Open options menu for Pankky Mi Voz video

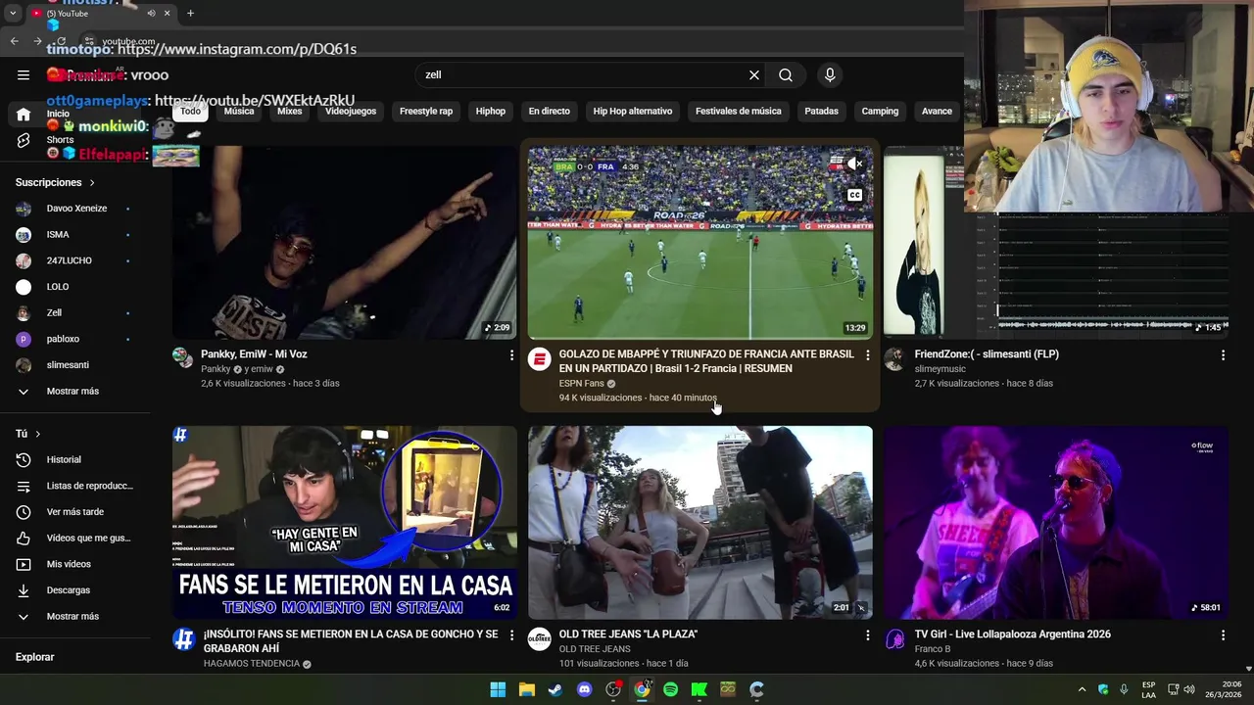(511, 354)
